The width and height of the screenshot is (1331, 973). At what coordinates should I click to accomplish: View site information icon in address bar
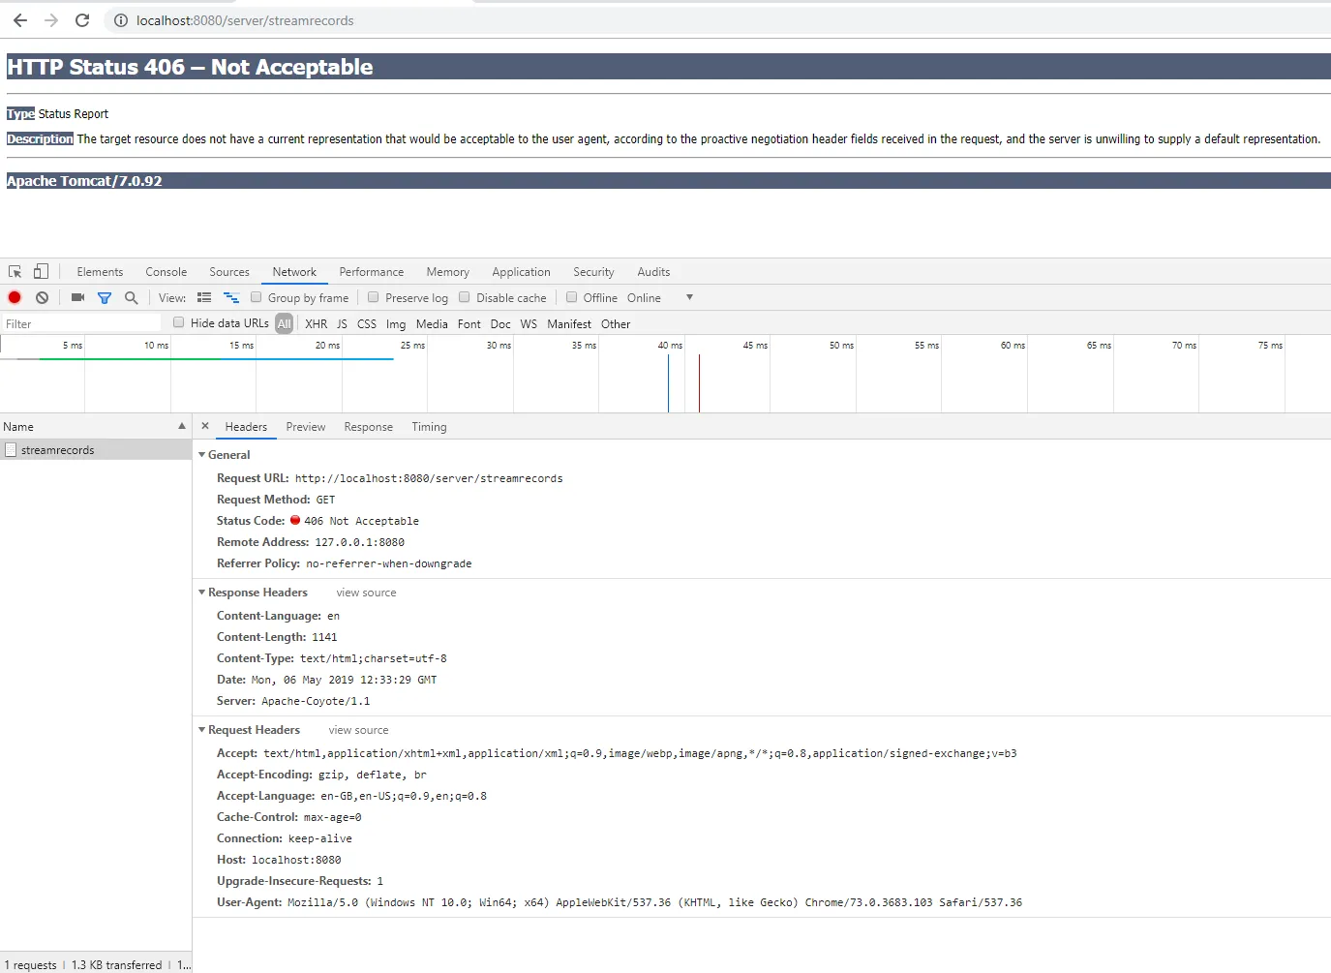click(x=121, y=20)
